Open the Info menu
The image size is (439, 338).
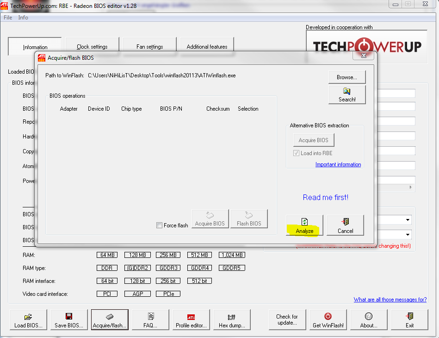click(23, 18)
